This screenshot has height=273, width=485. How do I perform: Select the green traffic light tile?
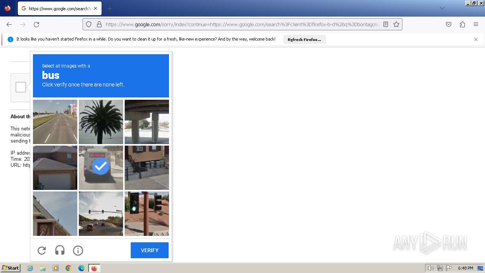[x=147, y=213]
